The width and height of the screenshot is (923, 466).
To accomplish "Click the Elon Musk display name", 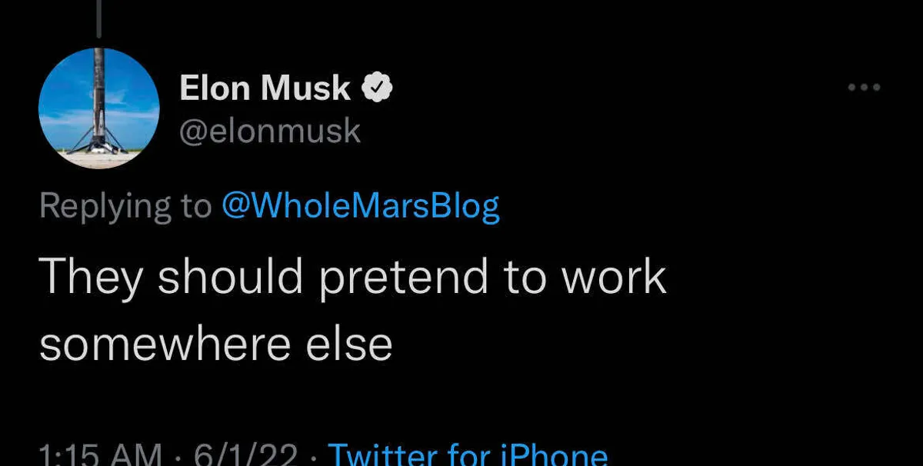I will point(265,89).
